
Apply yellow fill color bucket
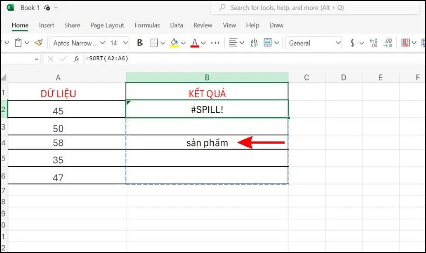point(174,43)
